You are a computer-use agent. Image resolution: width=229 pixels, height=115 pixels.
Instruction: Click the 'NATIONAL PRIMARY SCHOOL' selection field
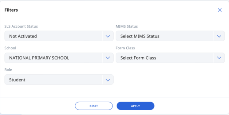(59, 58)
